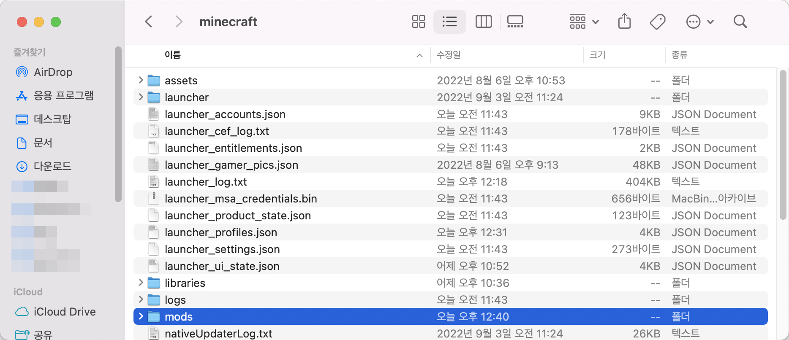Click the mods date 오늘 오후 12:40
This screenshot has height=340, width=789.
(x=473, y=317)
